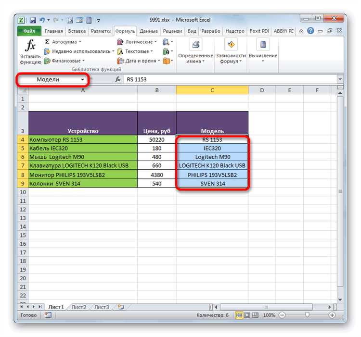
Task: Go to first sheet navigation arrow
Action: pyautogui.click(x=21, y=307)
